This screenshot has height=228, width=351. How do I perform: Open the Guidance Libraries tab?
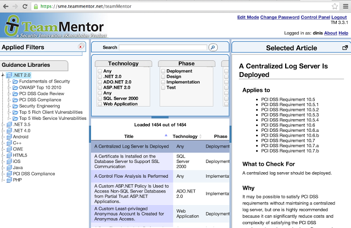[x=27, y=66]
